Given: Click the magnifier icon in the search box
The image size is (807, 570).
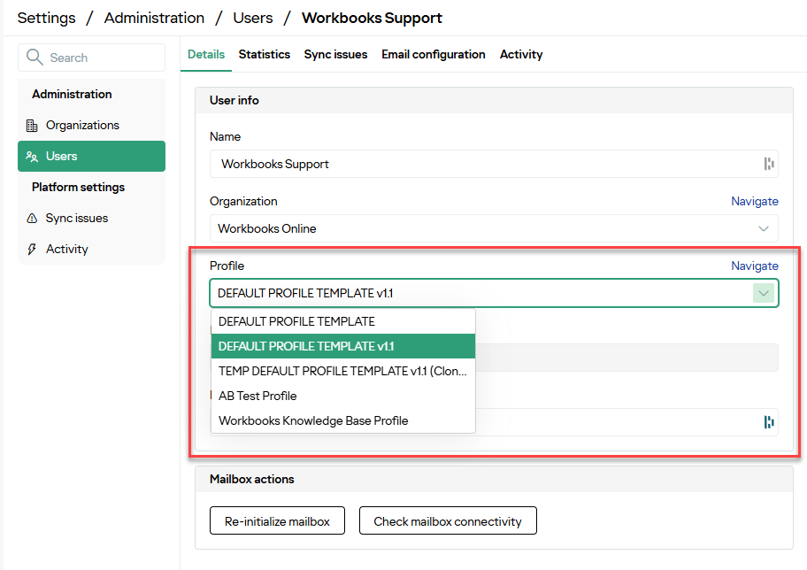Looking at the screenshot, I should click(35, 58).
